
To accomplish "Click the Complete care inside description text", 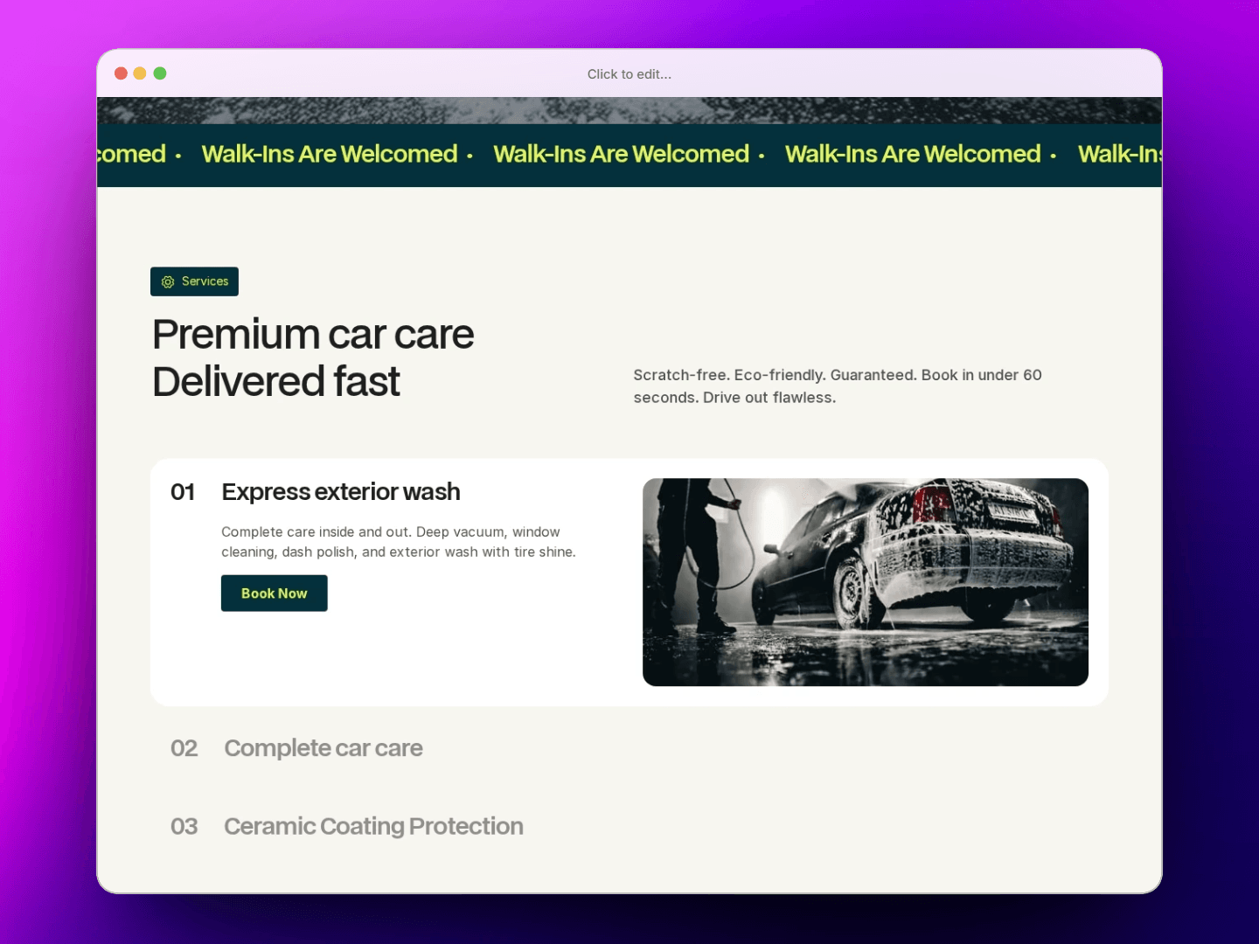I will 399,542.
